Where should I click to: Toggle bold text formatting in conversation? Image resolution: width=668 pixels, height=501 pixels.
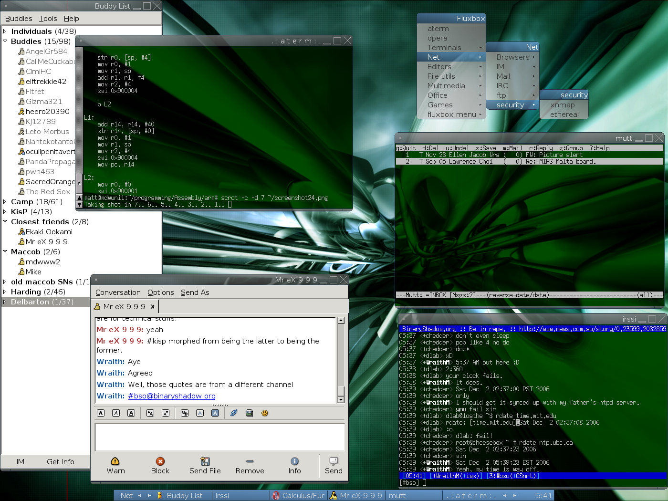101,413
